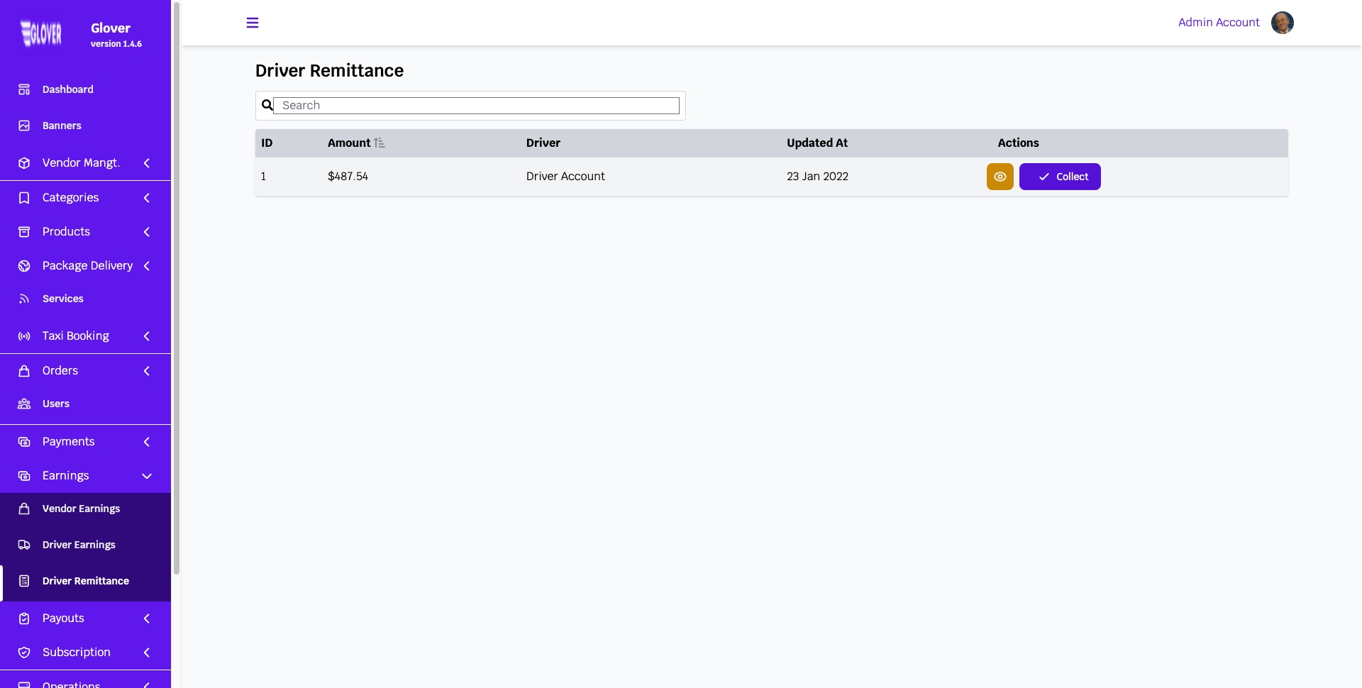The width and height of the screenshot is (1362, 688).
Task: Click the Users group icon
Action: point(24,404)
